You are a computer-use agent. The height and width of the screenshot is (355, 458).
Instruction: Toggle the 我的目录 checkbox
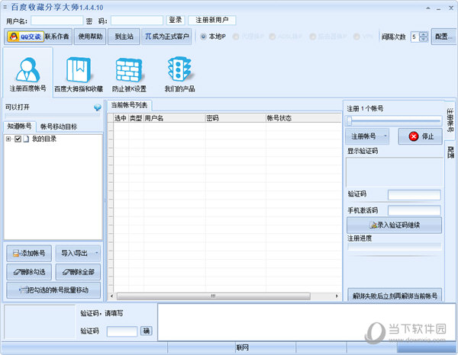coord(18,139)
